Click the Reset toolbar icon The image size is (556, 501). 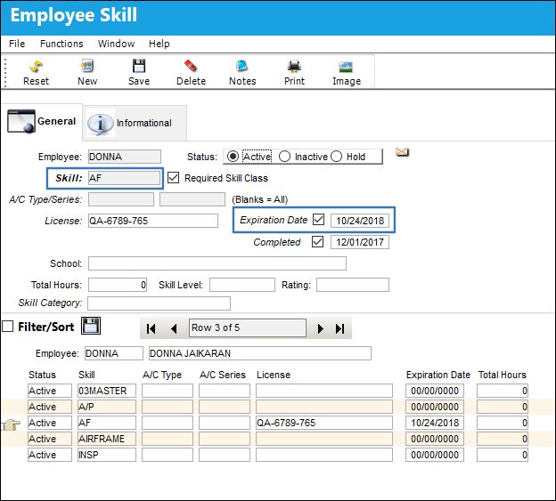[36, 73]
